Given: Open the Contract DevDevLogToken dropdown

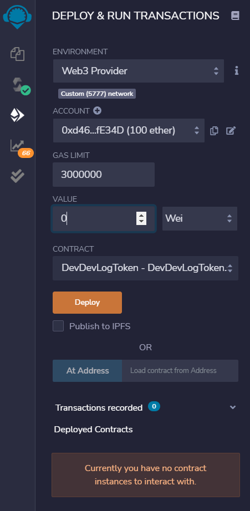Looking at the screenshot, I should 145,268.
